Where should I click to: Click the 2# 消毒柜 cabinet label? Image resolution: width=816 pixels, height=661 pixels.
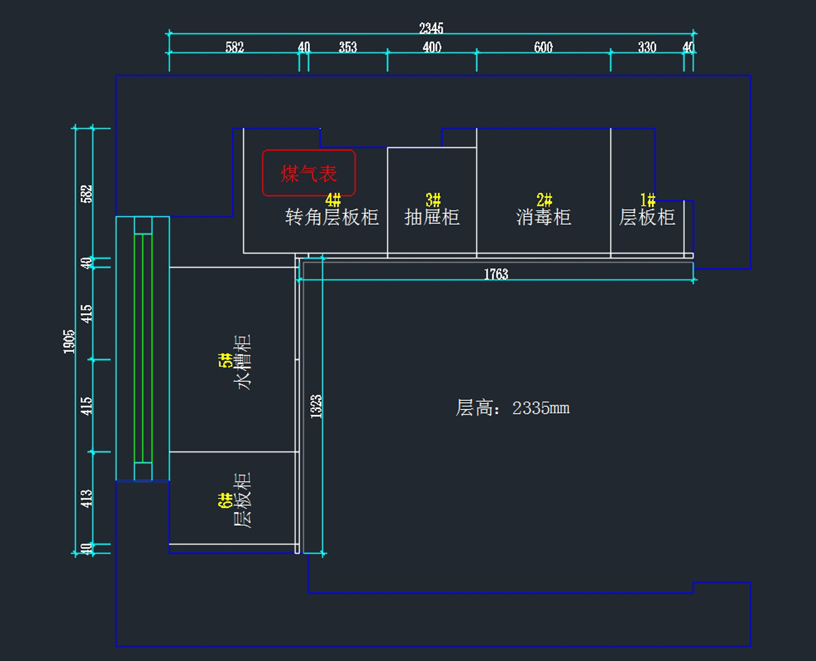point(543,217)
